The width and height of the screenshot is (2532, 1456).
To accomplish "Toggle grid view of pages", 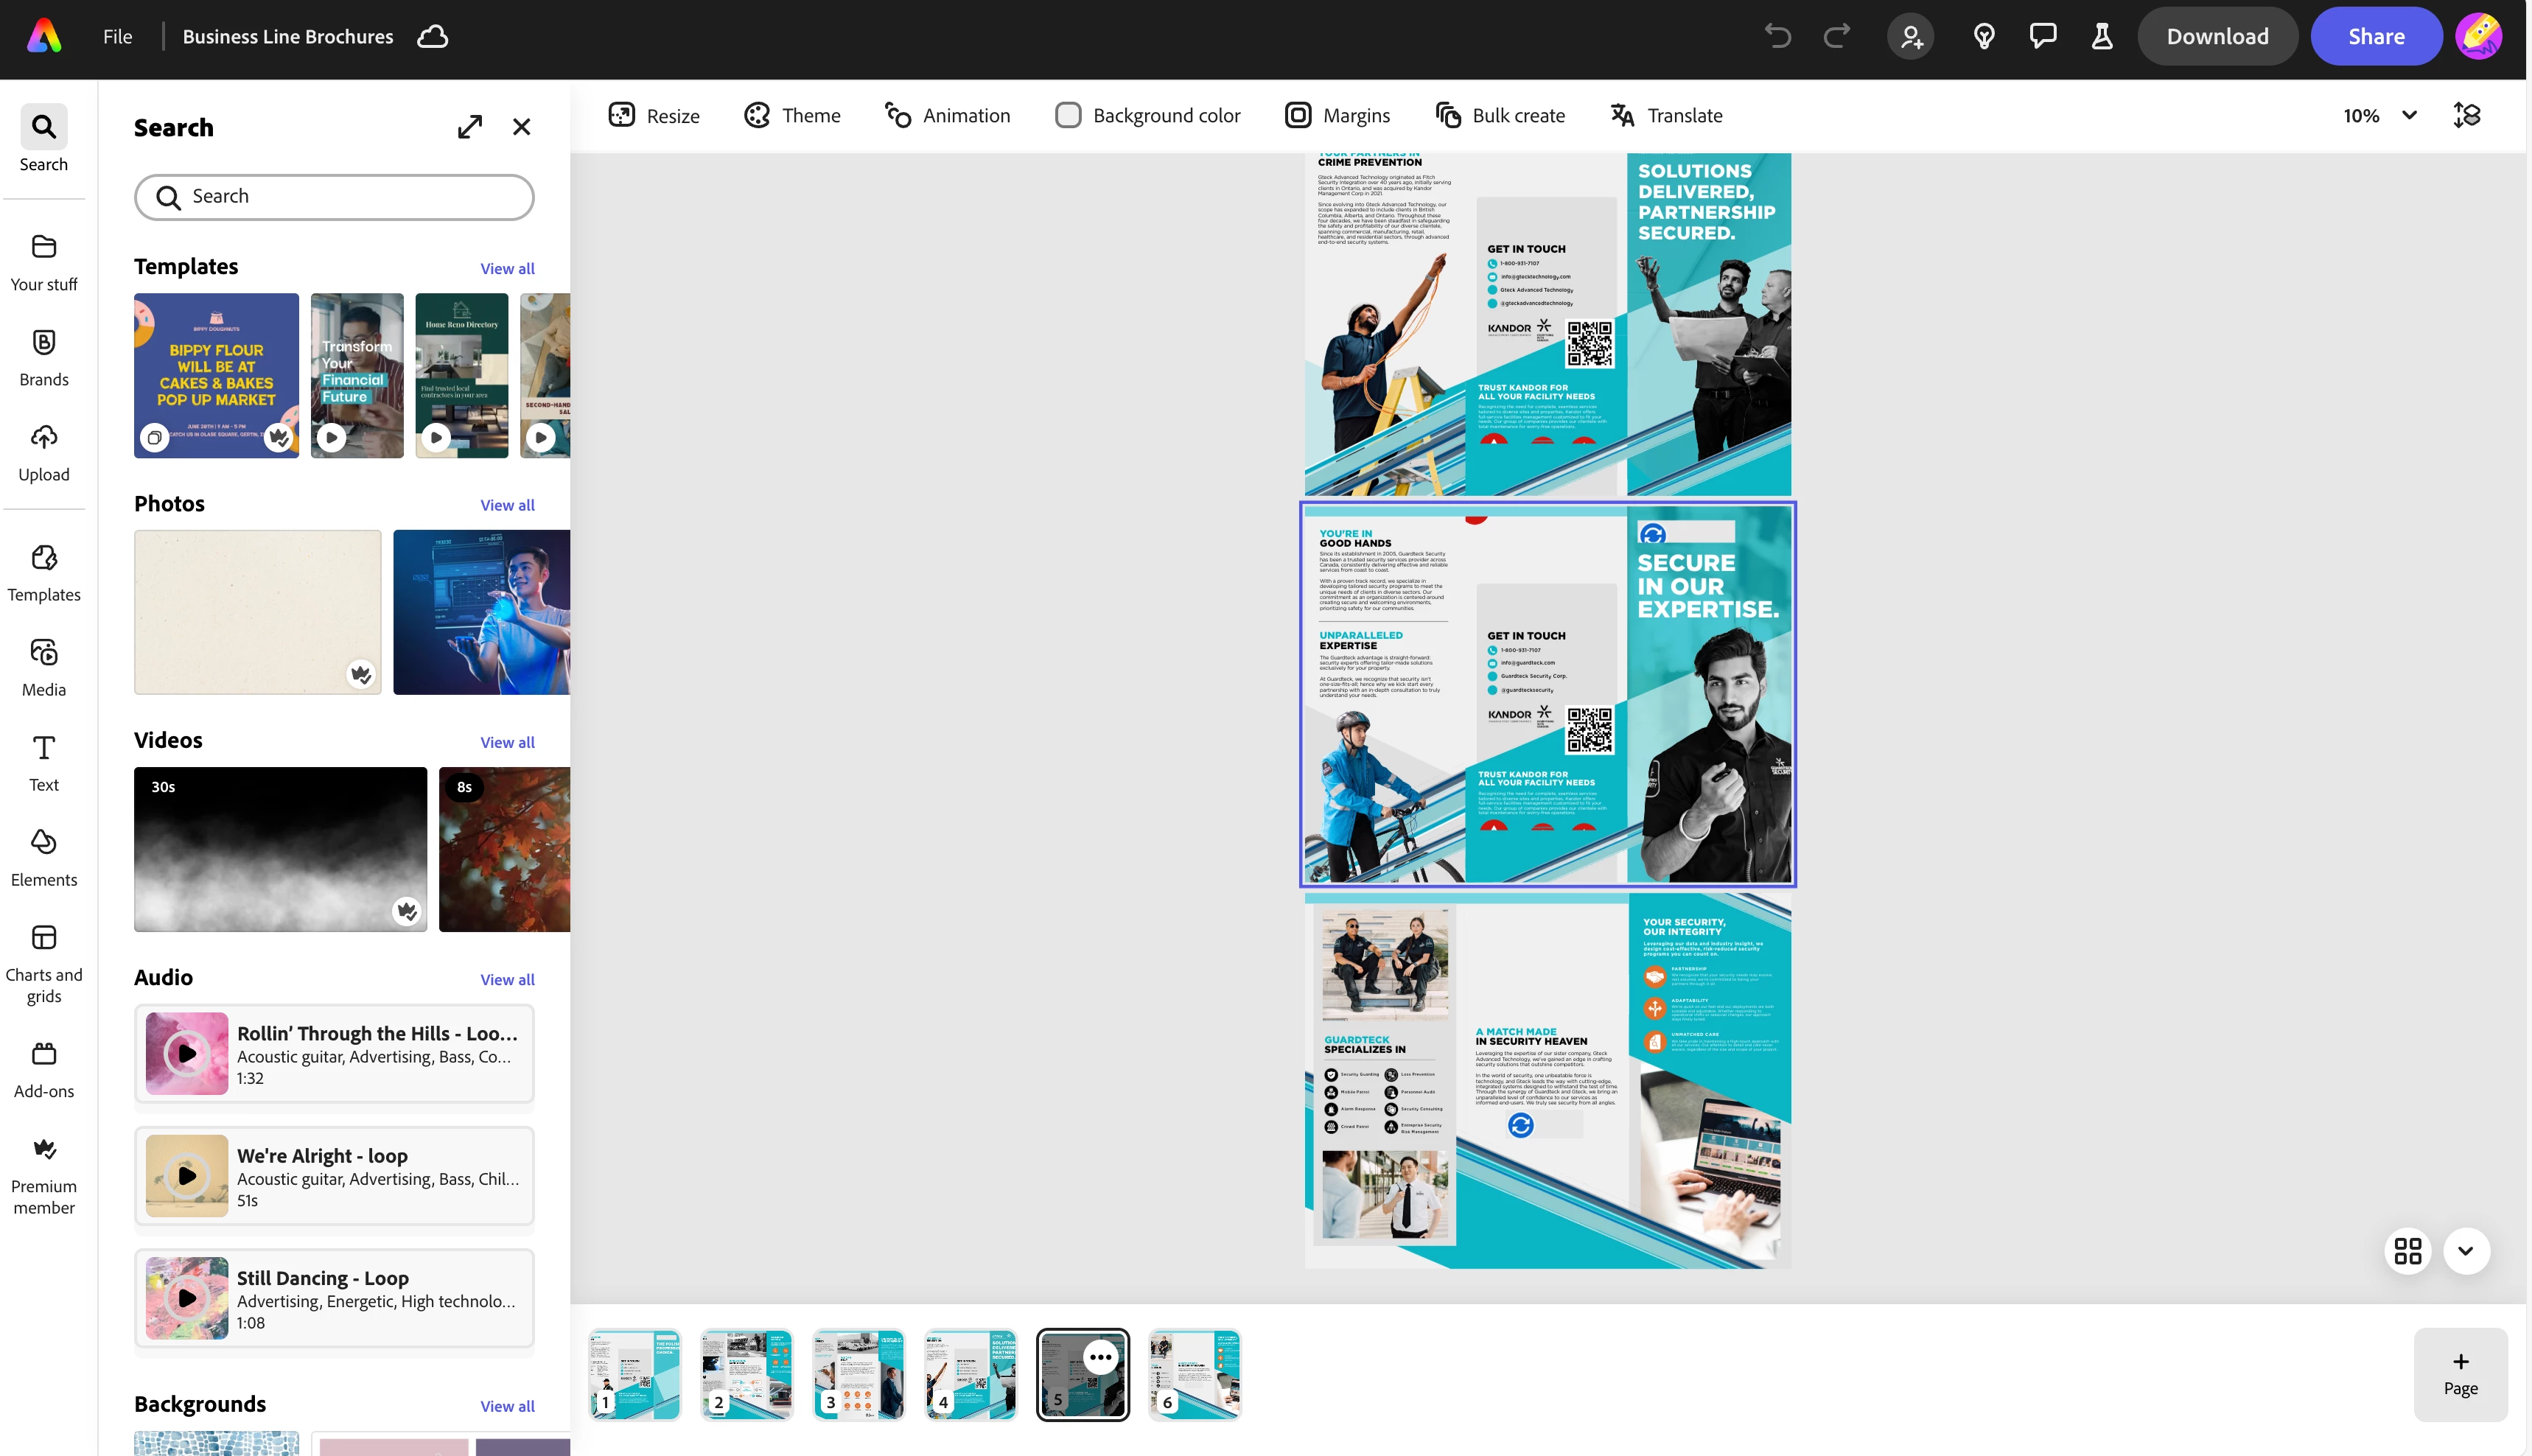I will (x=2407, y=1251).
